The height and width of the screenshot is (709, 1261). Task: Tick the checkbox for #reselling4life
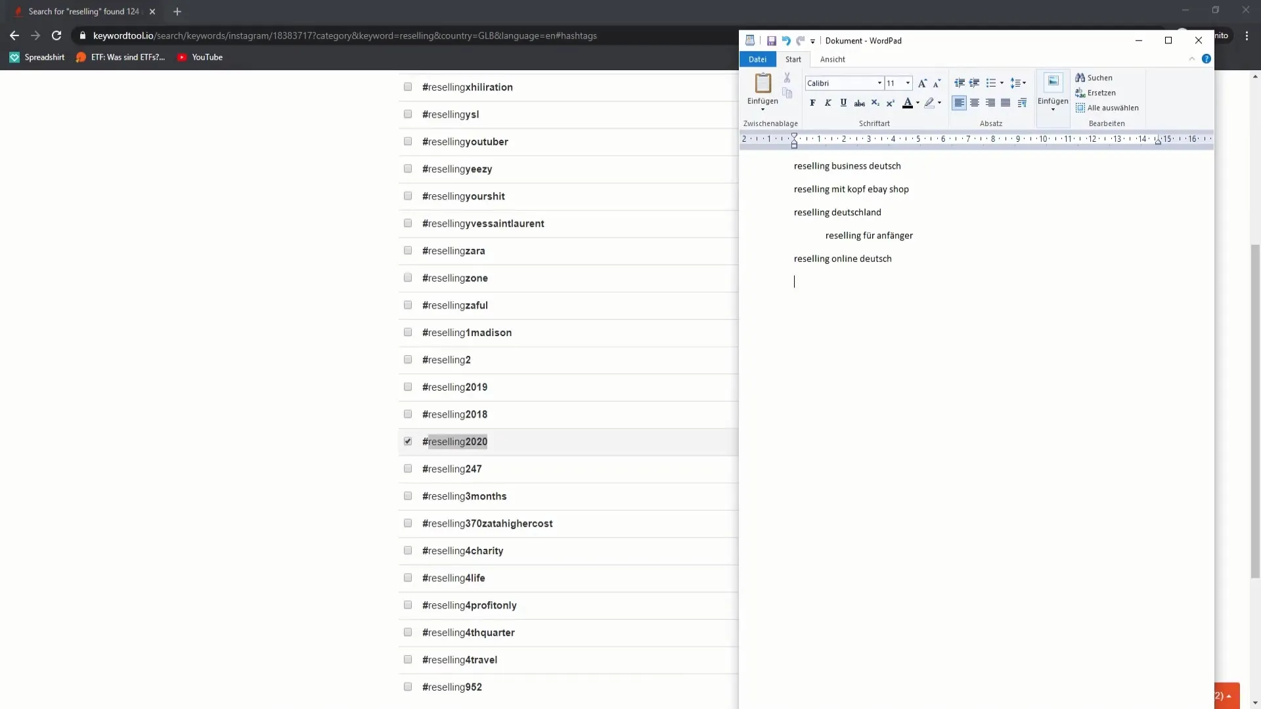pyautogui.click(x=408, y=578)
